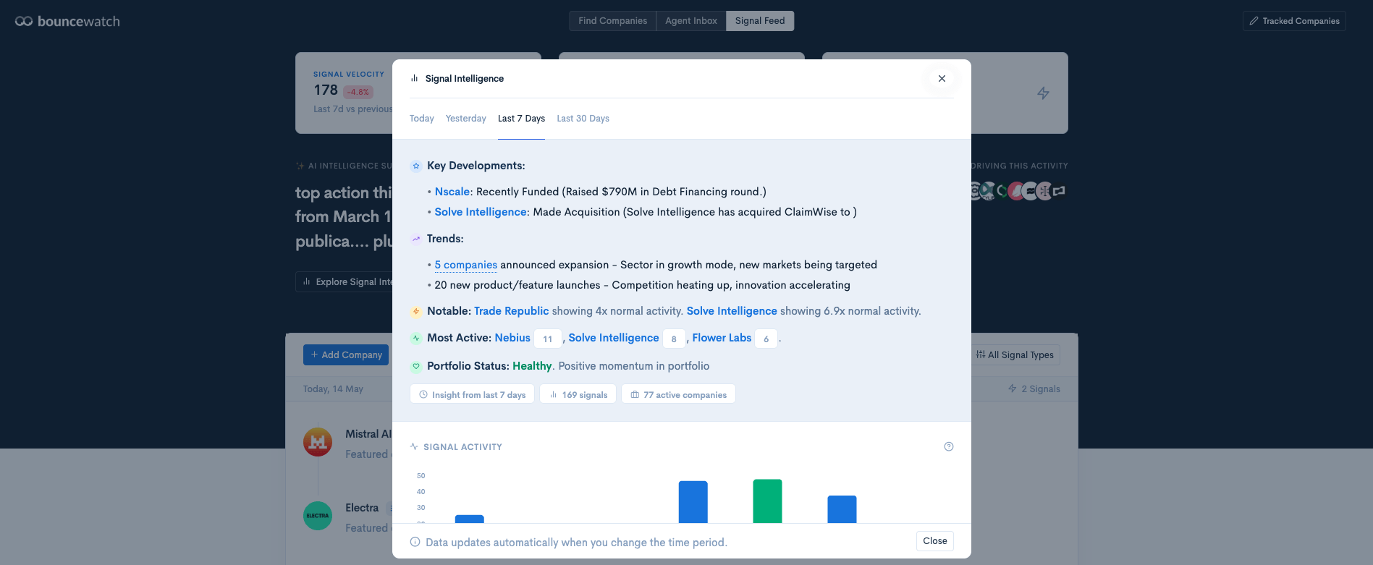
Task: Click the Portfolio Status shield icon
Action: tap(416, 366)
